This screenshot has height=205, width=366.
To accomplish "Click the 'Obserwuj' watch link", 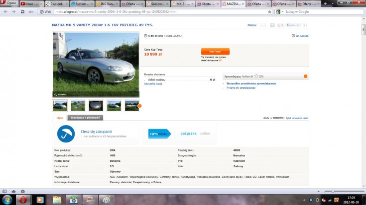I will coord(252,25).
